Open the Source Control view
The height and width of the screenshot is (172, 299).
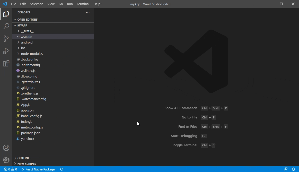click(x=6, y=39)
